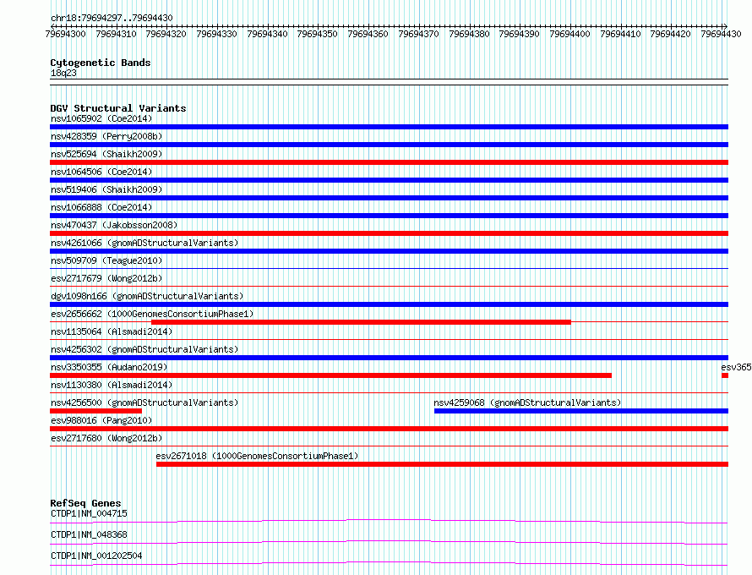This screenshot has height=575, width=752.
Task: Click ruler position 79694410
Action: (620, 34)
